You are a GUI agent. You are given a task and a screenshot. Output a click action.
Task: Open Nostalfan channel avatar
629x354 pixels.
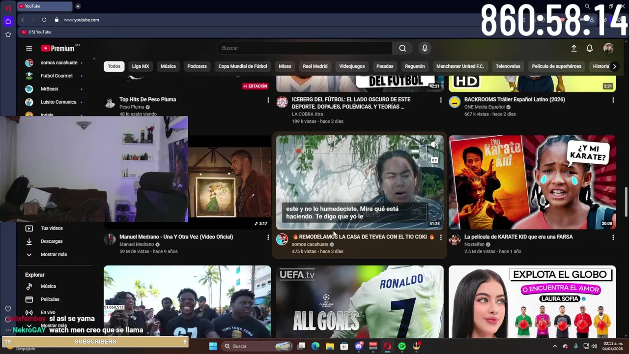coord(455,239)
